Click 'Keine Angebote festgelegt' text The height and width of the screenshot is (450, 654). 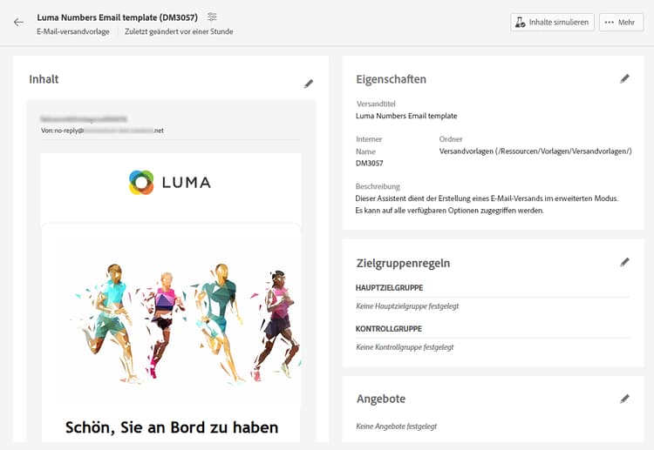[396, 426]
